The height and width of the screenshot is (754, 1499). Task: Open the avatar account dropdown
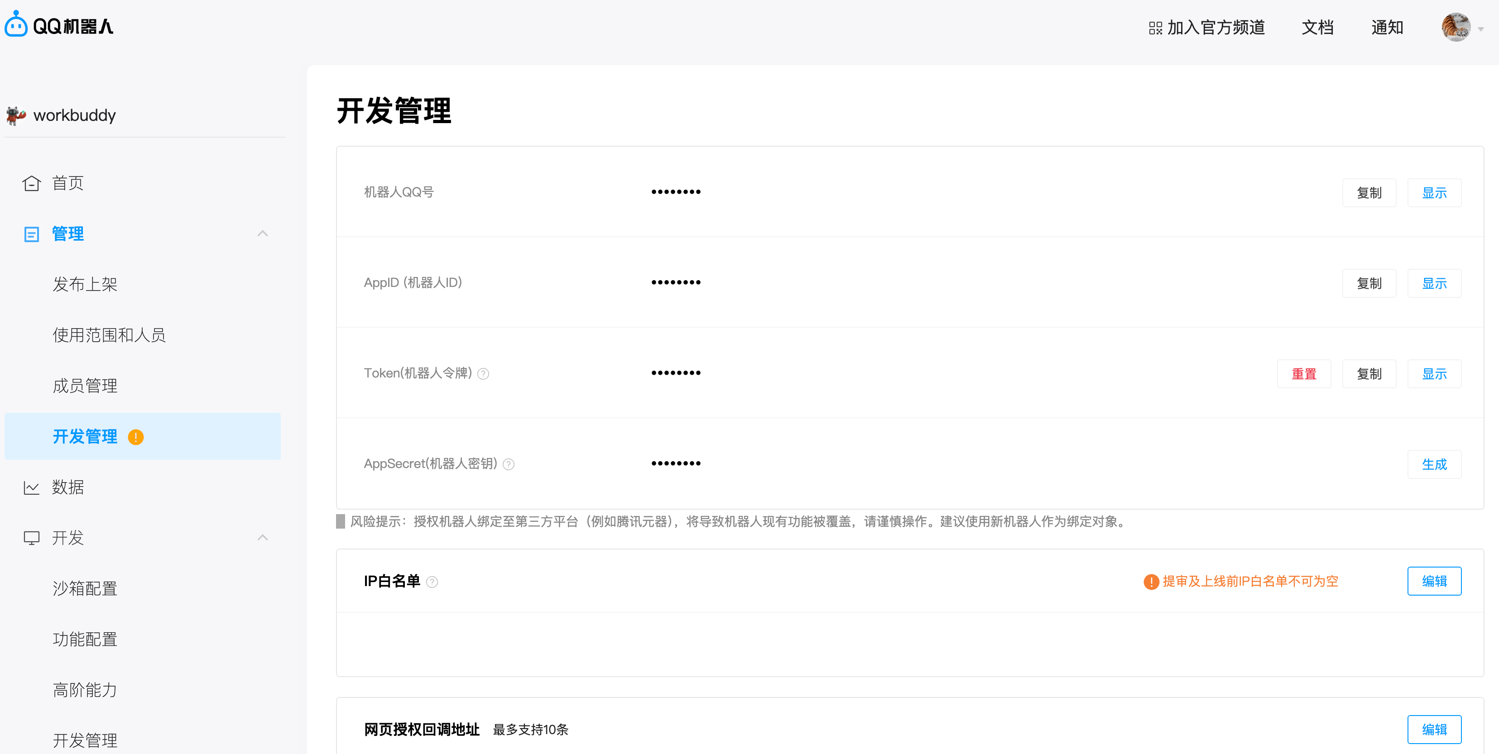pyautogui.click(x=1457, y=27)
